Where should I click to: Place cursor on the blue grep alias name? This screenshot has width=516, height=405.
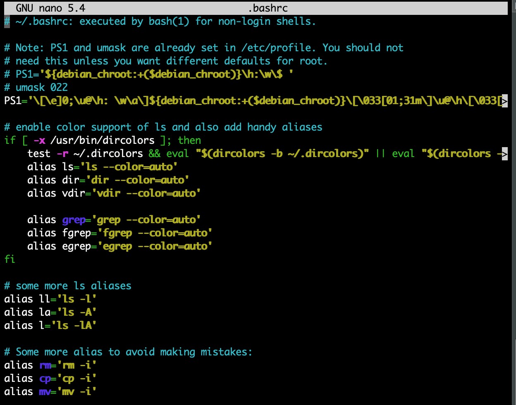74,219
